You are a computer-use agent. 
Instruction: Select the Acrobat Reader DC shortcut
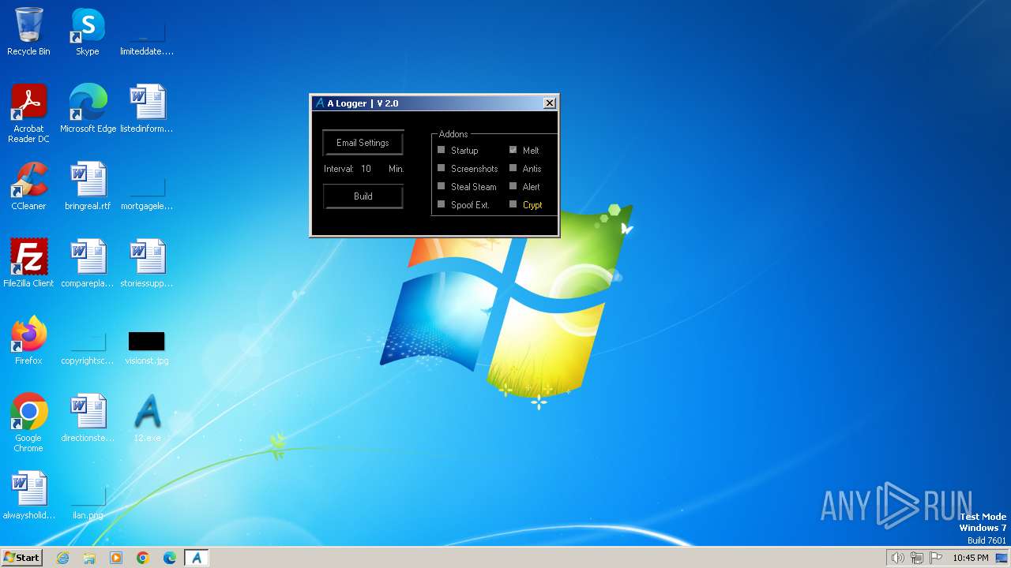[28, 114]
